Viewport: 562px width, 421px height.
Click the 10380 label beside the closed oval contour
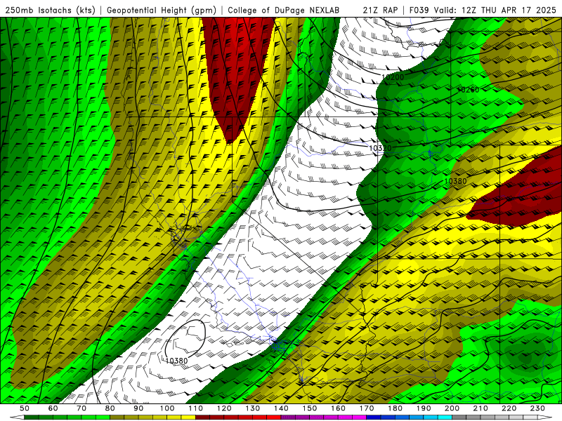pos(176,361)
